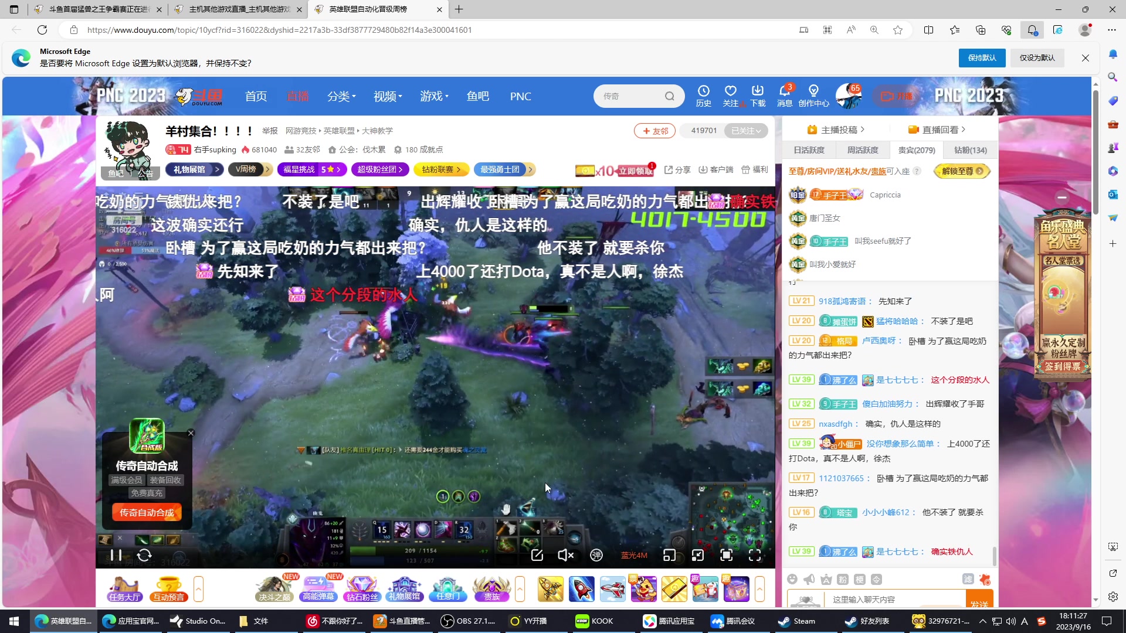Switch to 日活跃度 daily activity tab

pos(809,150)
